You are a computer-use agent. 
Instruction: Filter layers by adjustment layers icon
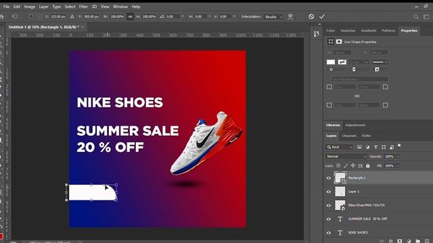point(367,147)
